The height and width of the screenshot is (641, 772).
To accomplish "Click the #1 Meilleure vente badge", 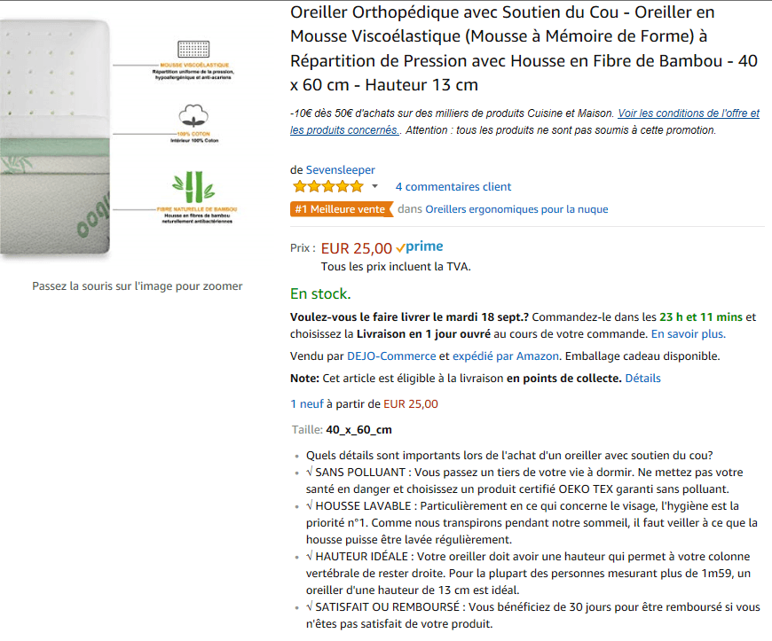I will tap(341, 209).
